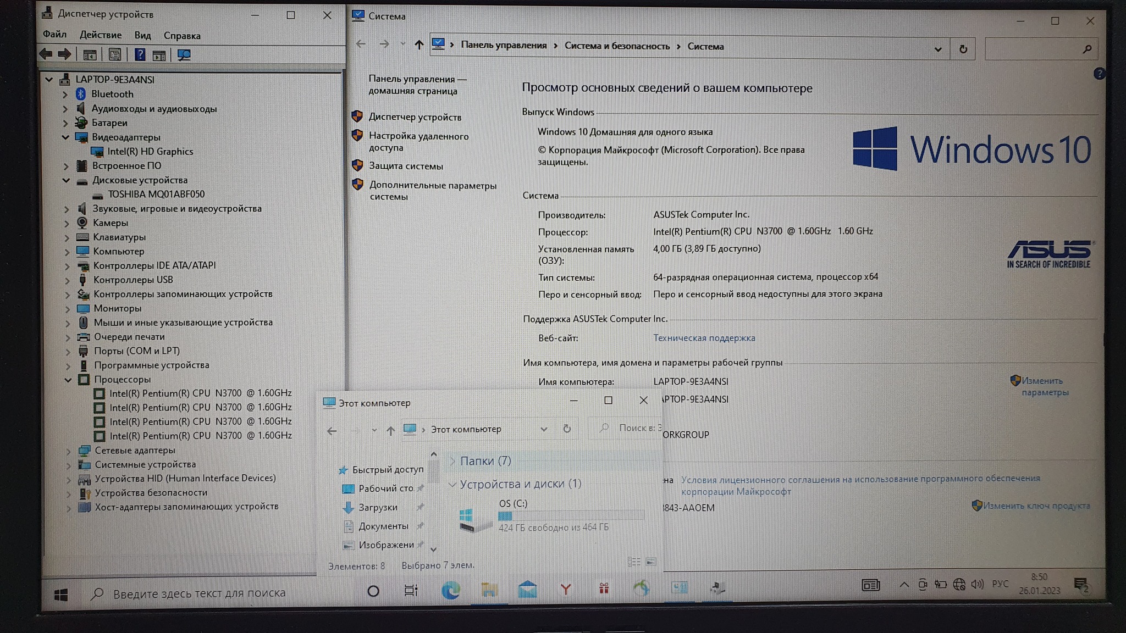Collapse the Процессоры tree node
Image resolution: width=1126 pixels, height=633 pixels.
(68, 380)
